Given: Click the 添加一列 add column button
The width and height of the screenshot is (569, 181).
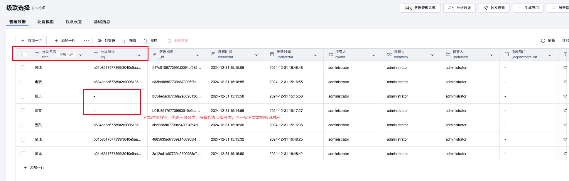Looking at the screenshot, I should pos(65,41).
